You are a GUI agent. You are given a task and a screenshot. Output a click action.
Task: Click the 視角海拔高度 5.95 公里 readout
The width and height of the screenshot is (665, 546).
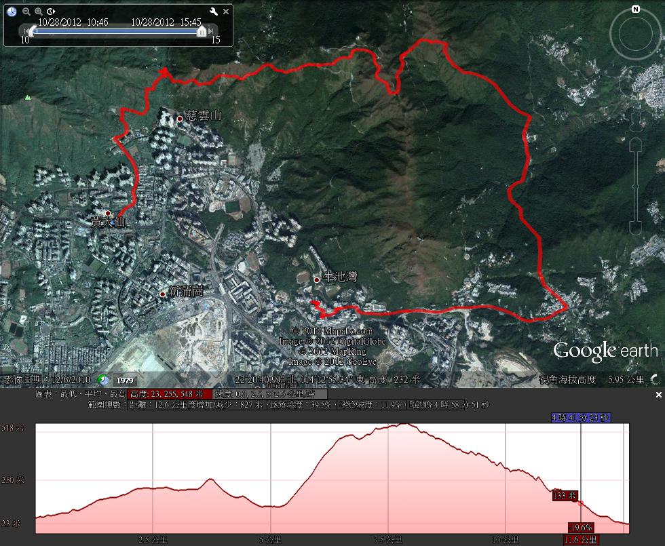(592, 380)
